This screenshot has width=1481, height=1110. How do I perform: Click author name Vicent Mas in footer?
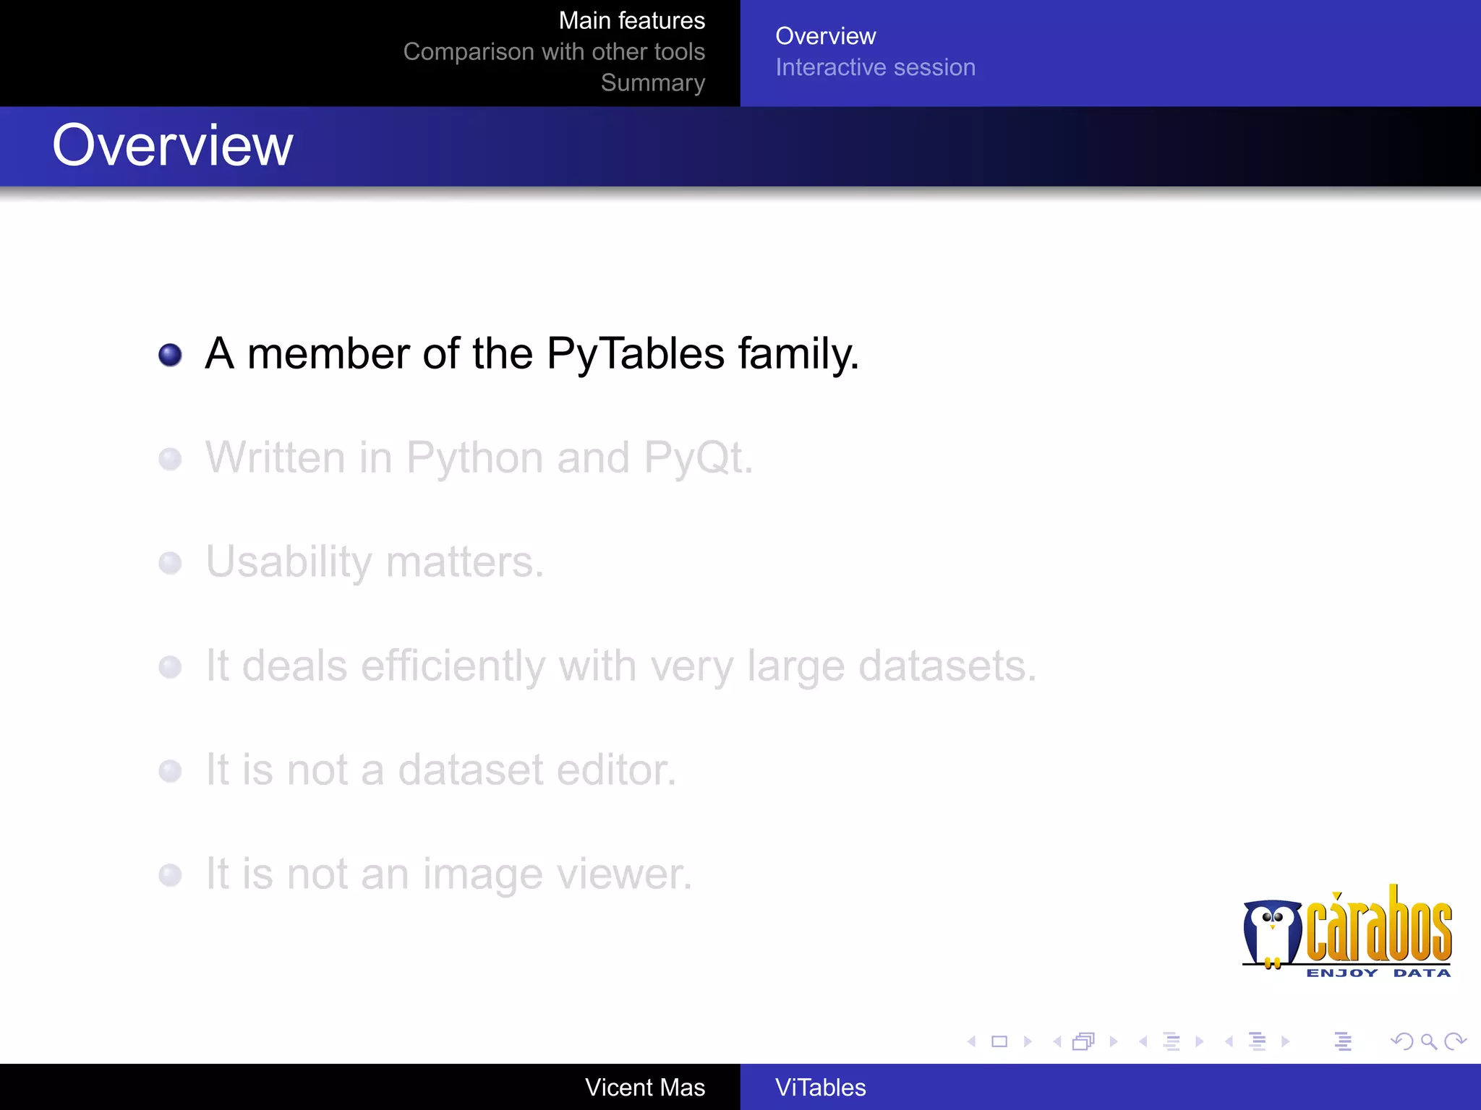[645, 1087]
